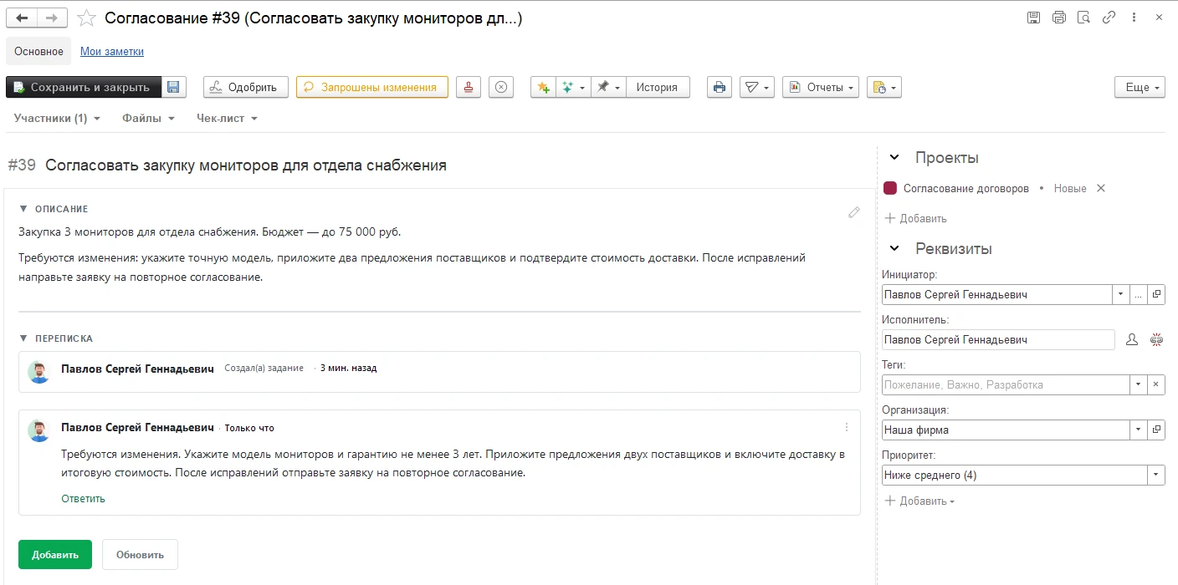Click the Запрошены изменения button
The width and height of the screenshot is (1178, 585).
tap(372, 87)
